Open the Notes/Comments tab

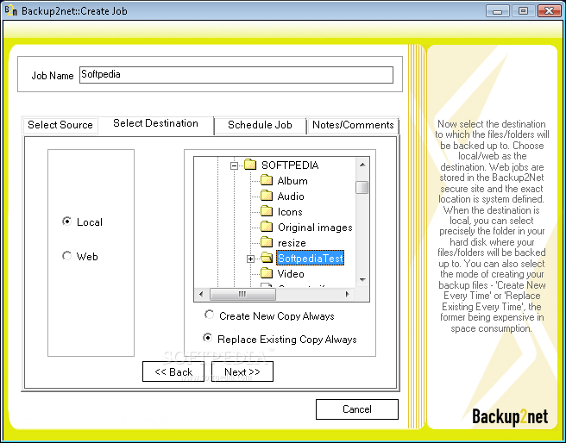point(353,125)
